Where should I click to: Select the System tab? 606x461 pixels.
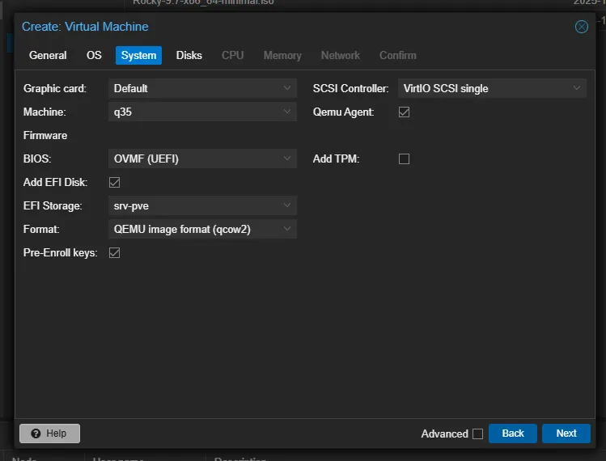point(138,55)
